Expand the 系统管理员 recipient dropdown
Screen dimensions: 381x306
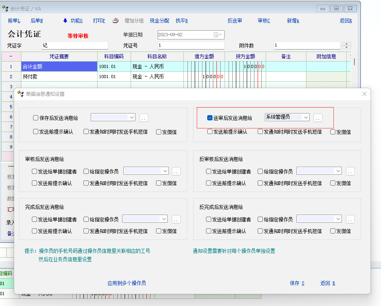[306, 118]
